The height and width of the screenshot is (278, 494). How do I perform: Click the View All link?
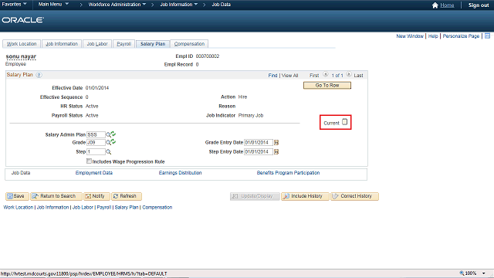(289, 76)
